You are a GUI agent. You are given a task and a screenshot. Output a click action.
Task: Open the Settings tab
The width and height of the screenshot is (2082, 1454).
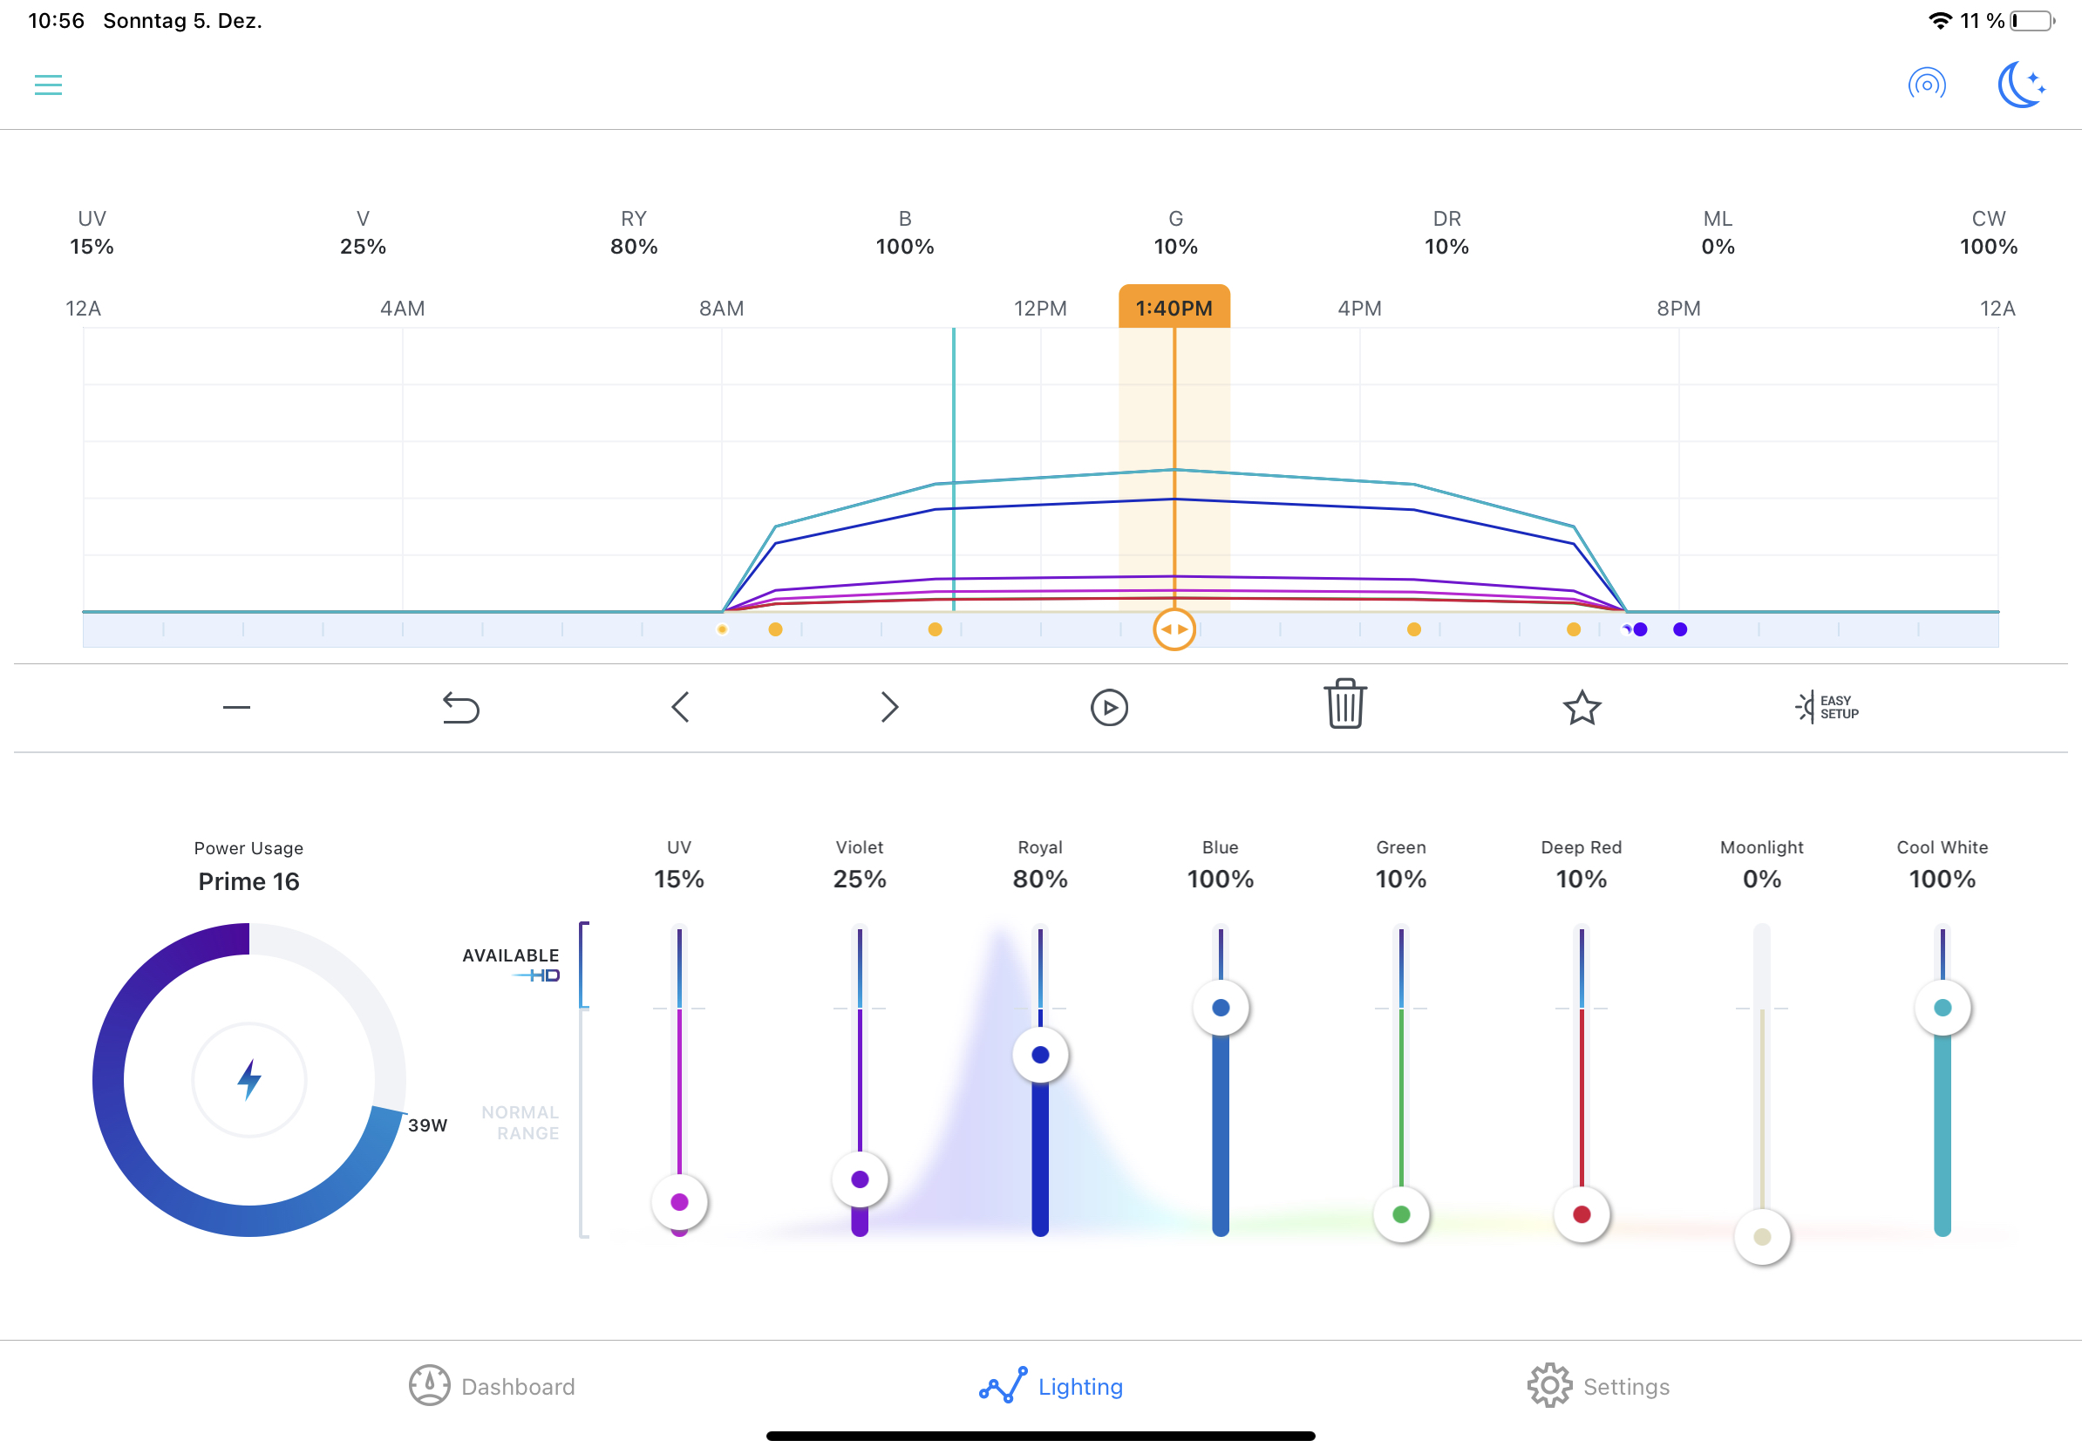(1598, 1386)
